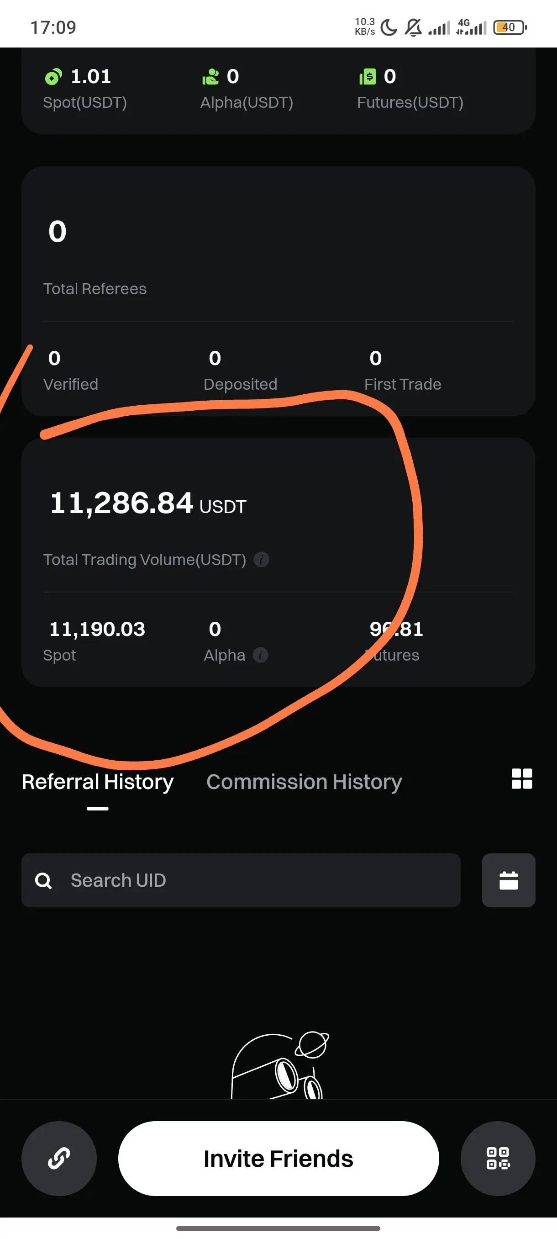Tap the green Futures commission icon
Screen dimensions: 557x1239
point(368,77)
